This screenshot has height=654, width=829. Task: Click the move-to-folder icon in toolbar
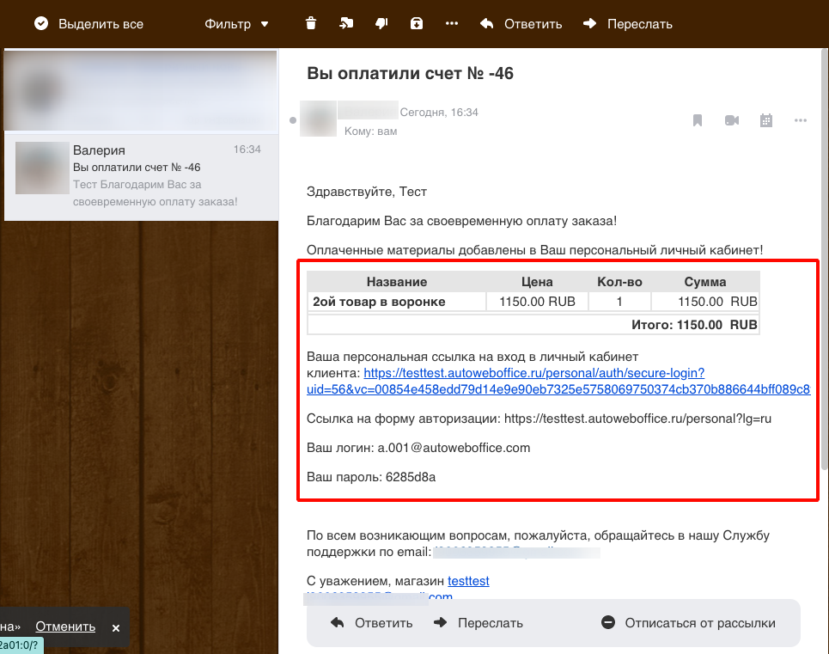tap(346, 24)
